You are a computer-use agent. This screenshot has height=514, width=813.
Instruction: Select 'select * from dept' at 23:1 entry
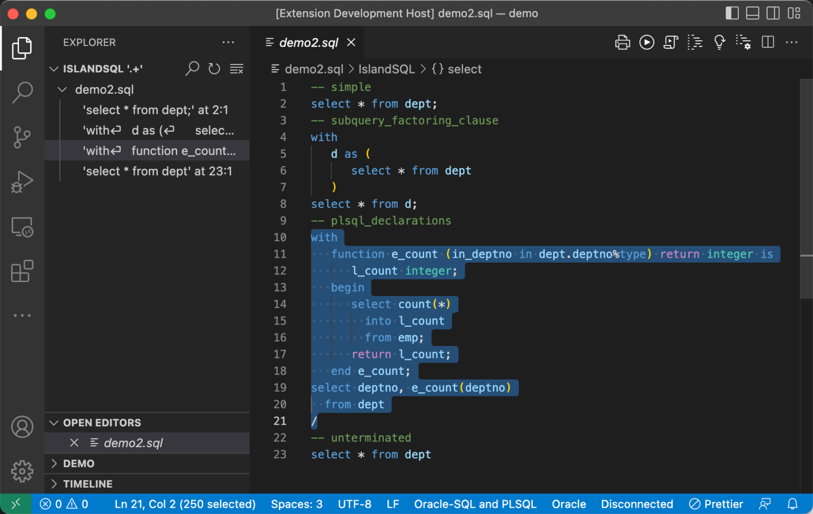pyautogui.click(x=158, y=171)
